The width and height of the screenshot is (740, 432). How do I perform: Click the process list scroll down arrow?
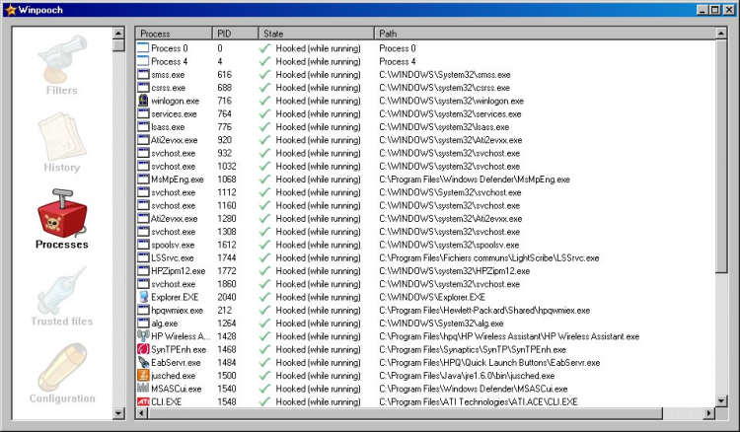click(720, 401)
